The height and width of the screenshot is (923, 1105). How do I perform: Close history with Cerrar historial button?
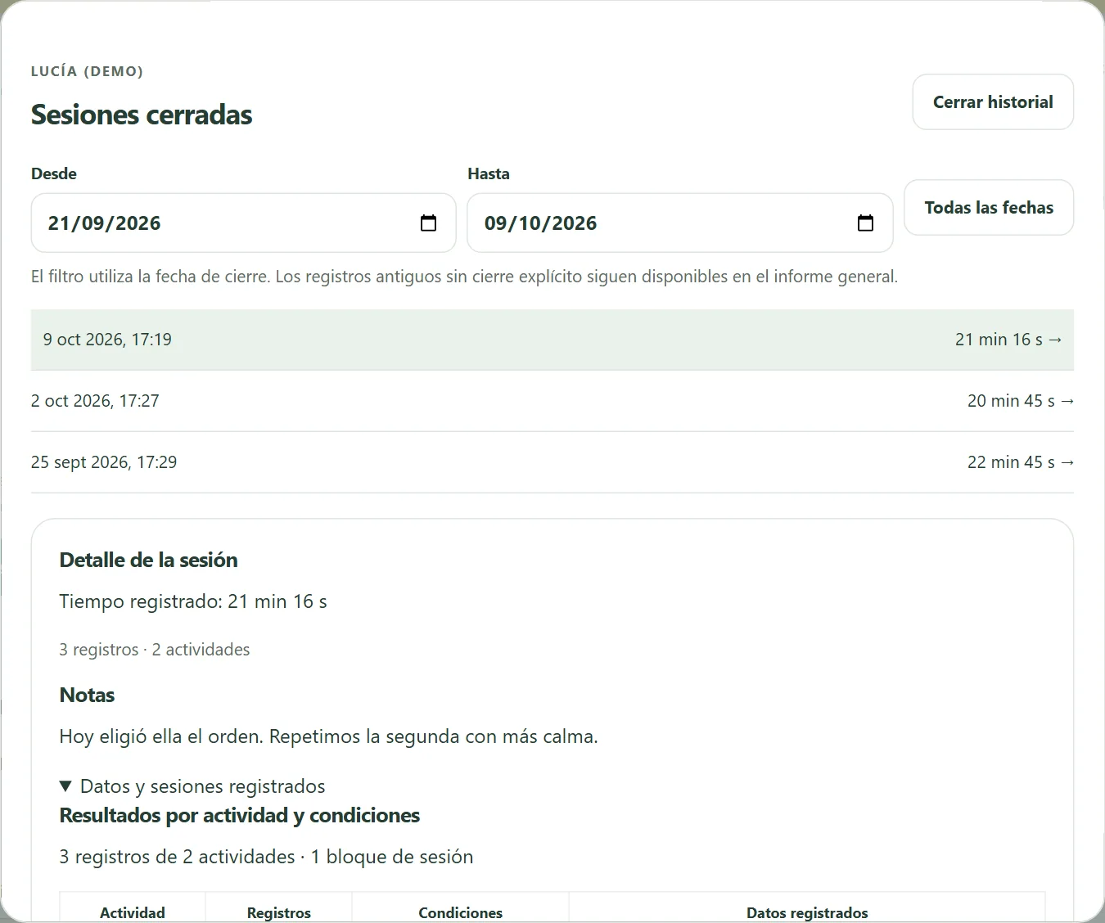993,101
